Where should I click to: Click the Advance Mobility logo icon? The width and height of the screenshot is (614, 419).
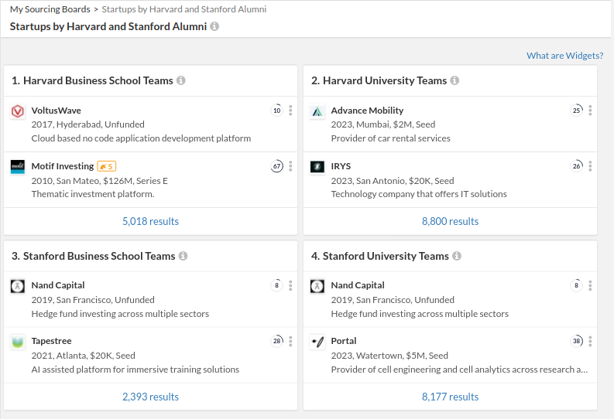coord(317,111)
